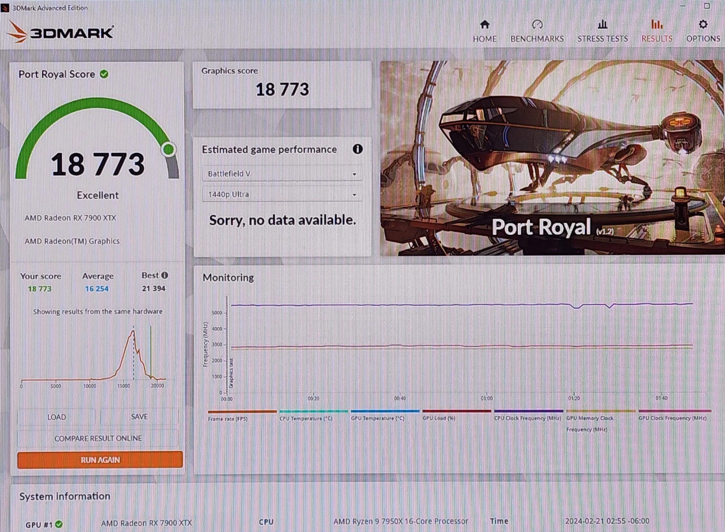The image size is (725, 532).
Task: Click the info icon next to Estimated game performance
Action: [x=358, y=149]
